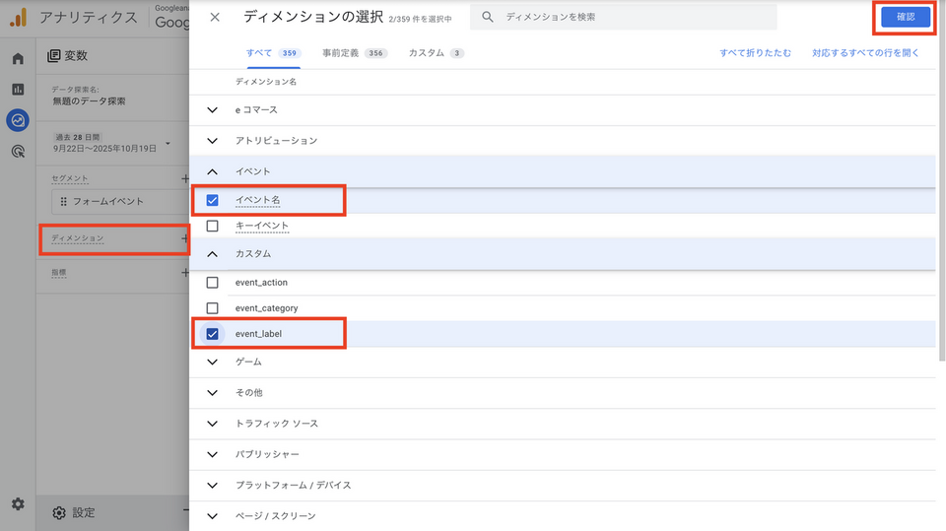The image size is (946, 531).
Task: Close the dimension selection dialog
Action: [x=215, y=17]
